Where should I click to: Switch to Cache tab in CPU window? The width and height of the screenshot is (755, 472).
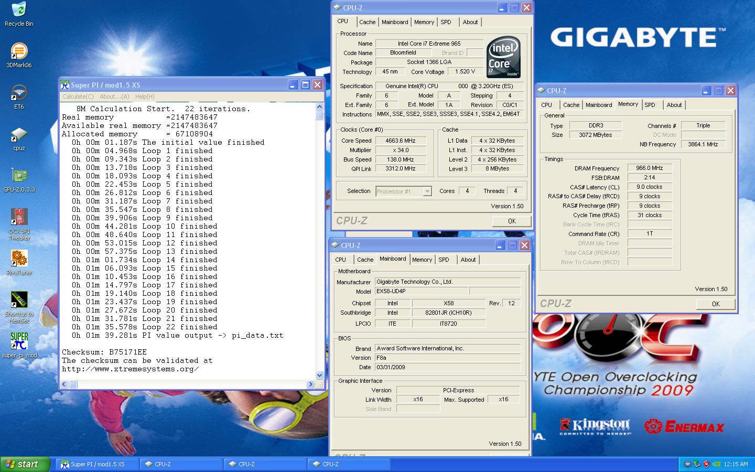(x=367, y=22)
